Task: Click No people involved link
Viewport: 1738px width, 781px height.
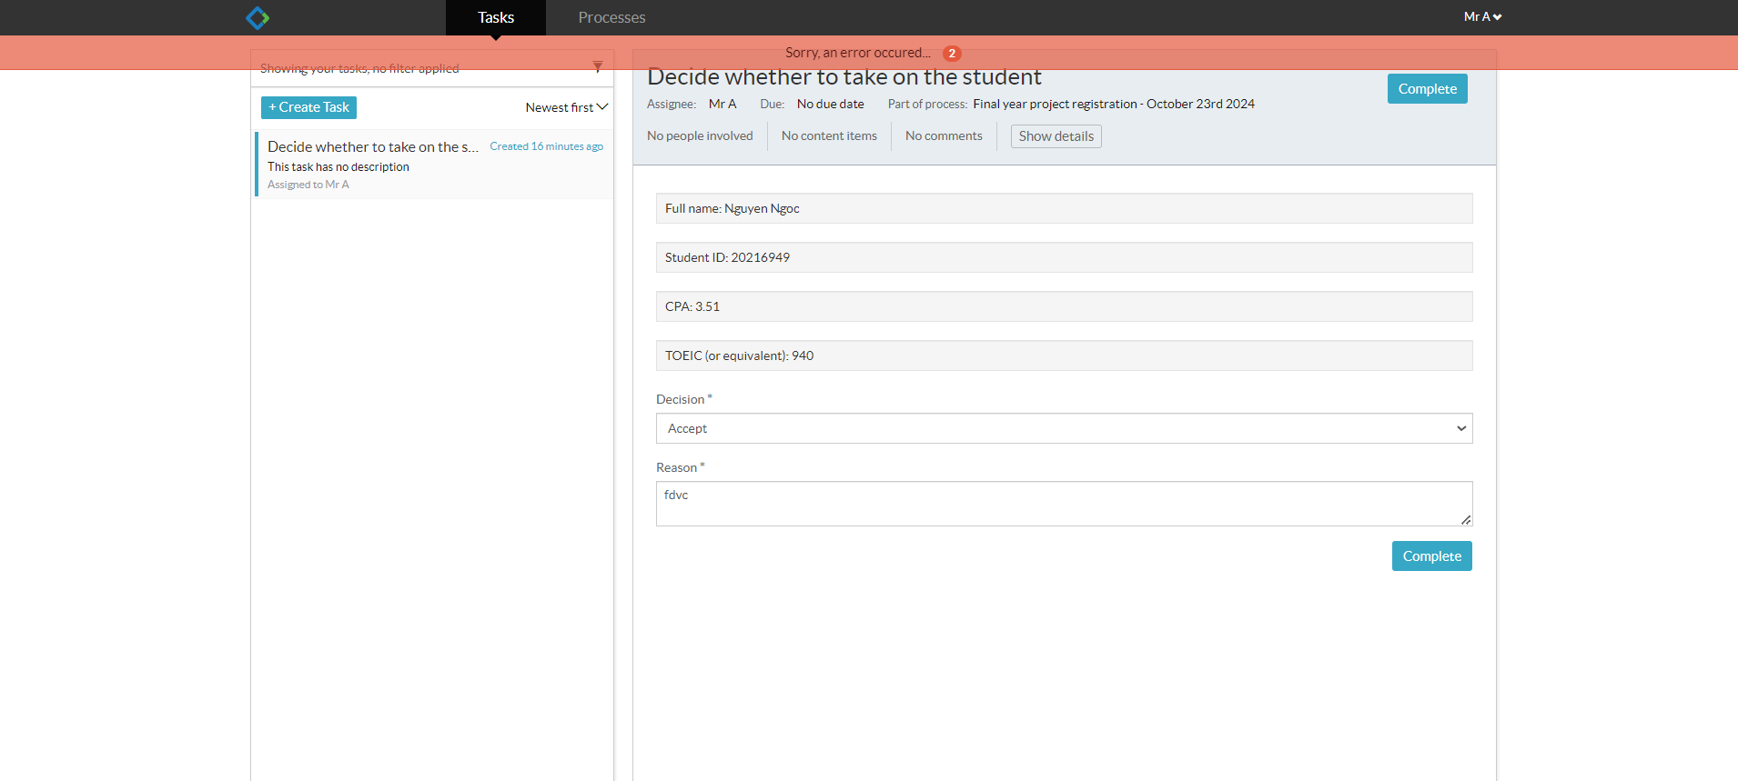Action: coord(700,136)
